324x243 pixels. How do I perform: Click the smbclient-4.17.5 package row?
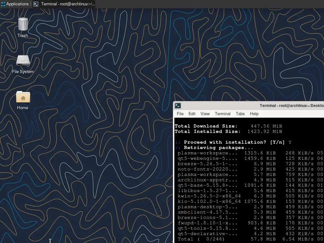click(x=250, y=212)
